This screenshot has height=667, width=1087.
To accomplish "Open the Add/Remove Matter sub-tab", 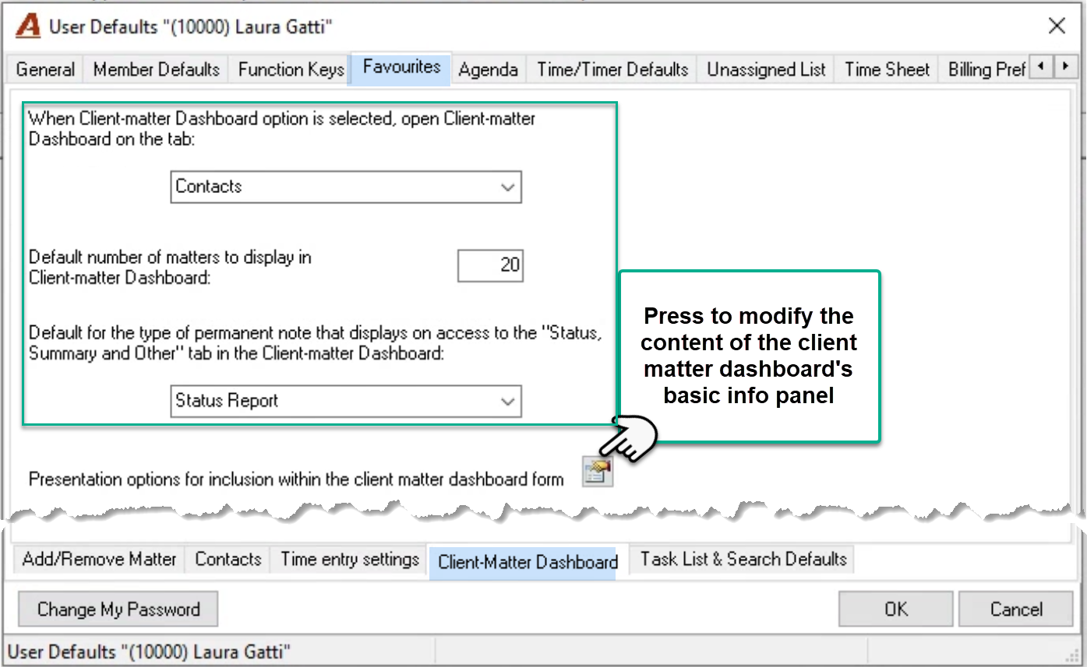I will point(99,559).
